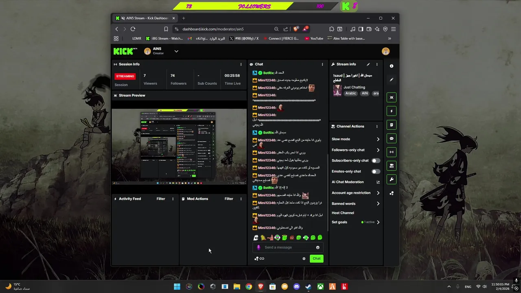The height and width of the screenshot is (293, 521).
Task: Click Just Chatting category link
Action: [x=354, y=87]
